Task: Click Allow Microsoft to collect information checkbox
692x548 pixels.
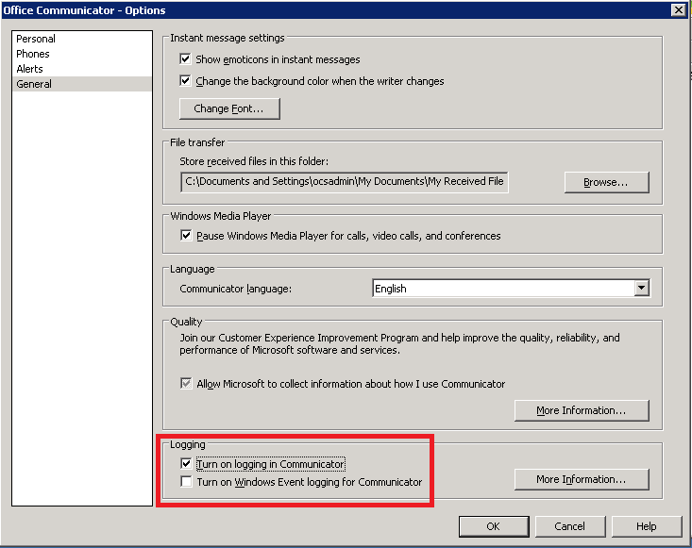Action: (x=186, y=383)
